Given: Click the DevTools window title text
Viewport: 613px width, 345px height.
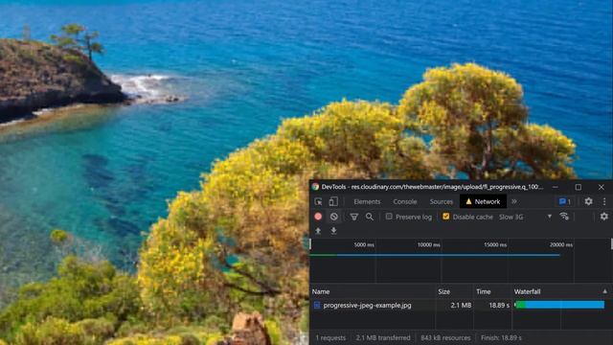Looking at the screenshot, I should [432, 187].
